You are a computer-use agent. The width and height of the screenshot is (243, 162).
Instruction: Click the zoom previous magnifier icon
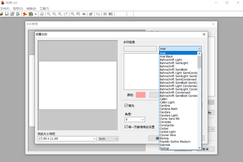click(78, 14)
